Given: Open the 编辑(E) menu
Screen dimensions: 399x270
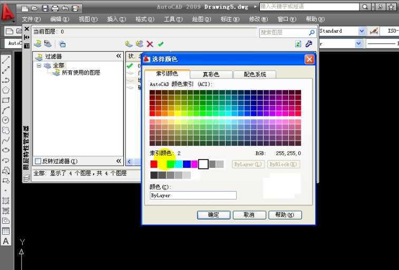Looking at the screenshot, I should (60, 19).
